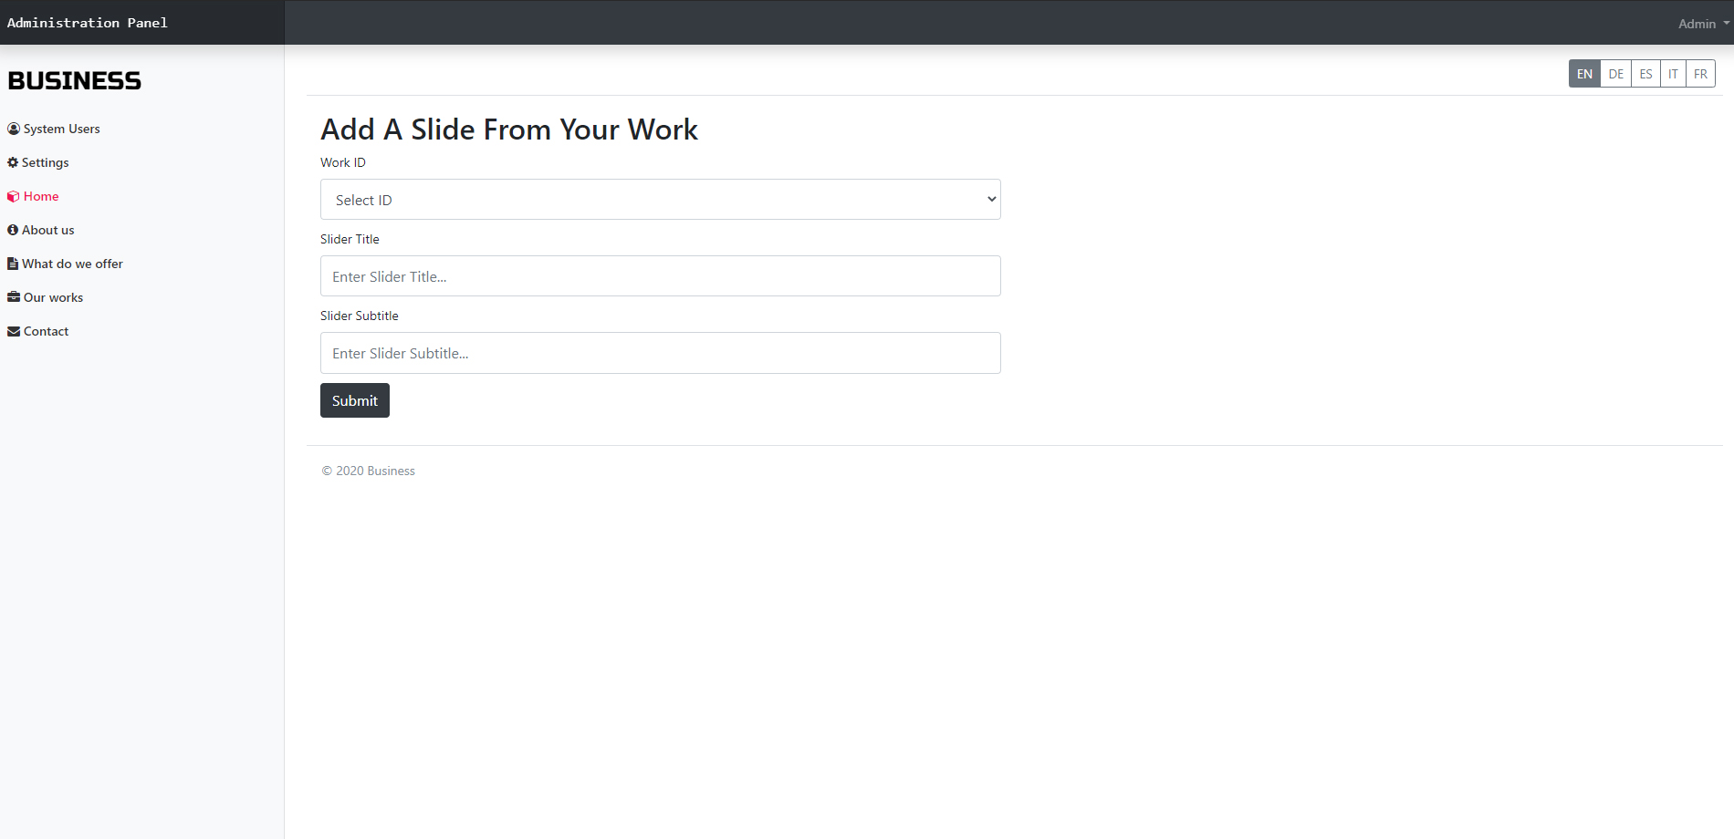Click the BUSINESS logo link

pos(75,80)
